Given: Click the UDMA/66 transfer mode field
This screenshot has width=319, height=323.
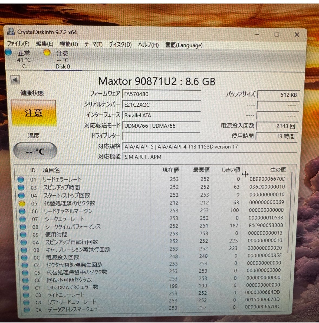Looking at the screenshot, I should pos(161,126).
